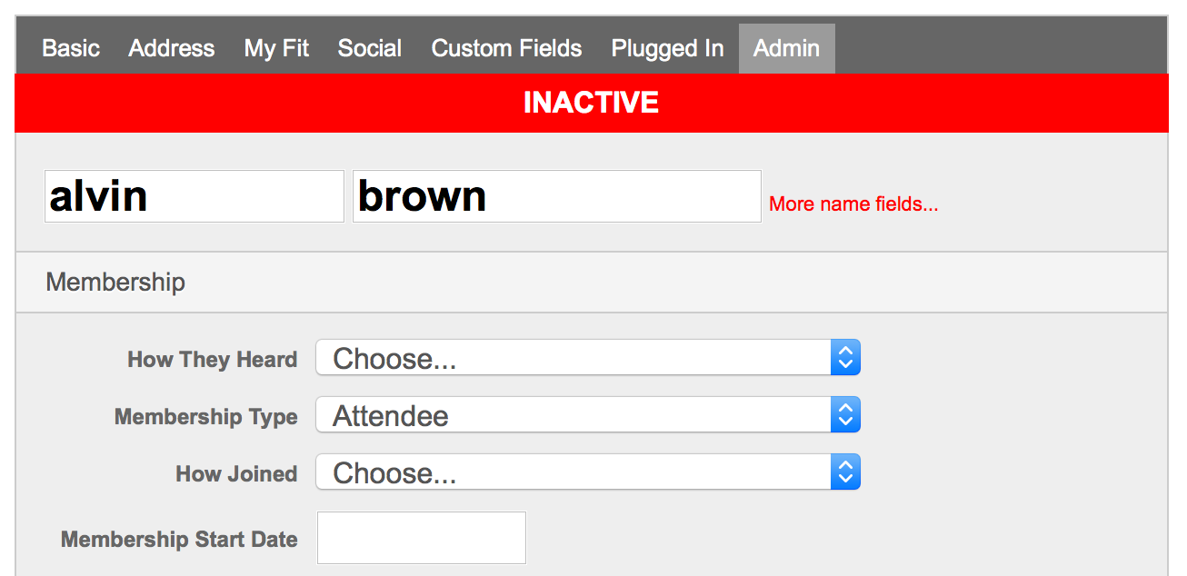Open the How They Heard selector
This screenshot has width=1187, height=576.
coord(582,357)
